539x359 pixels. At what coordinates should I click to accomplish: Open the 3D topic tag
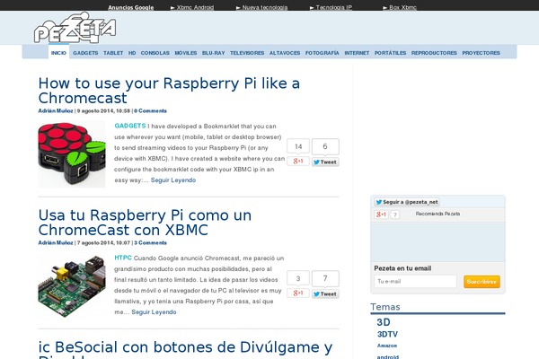[384, 322]
